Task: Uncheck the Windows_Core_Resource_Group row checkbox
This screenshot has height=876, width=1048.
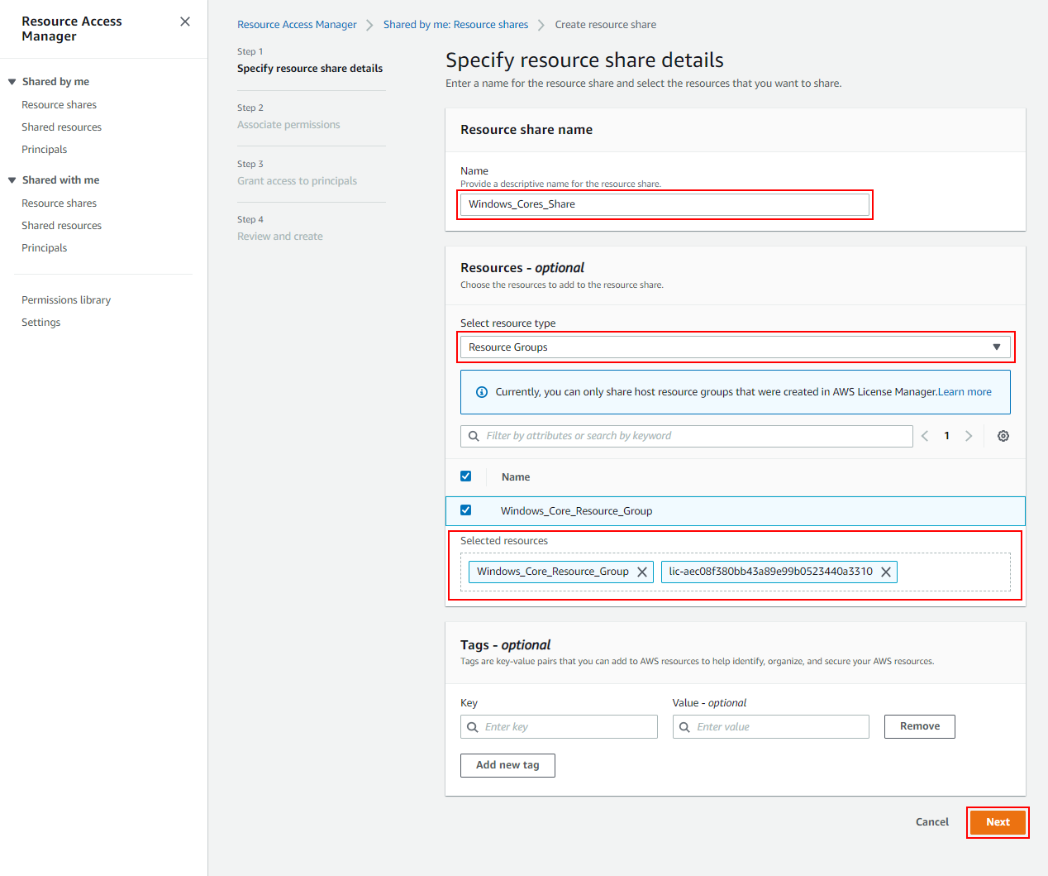Action: coord(465,510)
